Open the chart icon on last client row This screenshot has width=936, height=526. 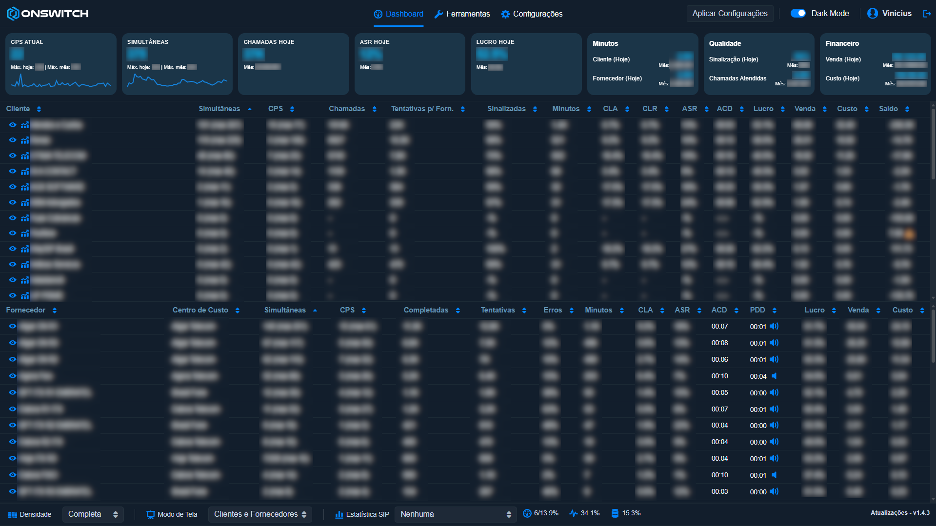[25, 295]
